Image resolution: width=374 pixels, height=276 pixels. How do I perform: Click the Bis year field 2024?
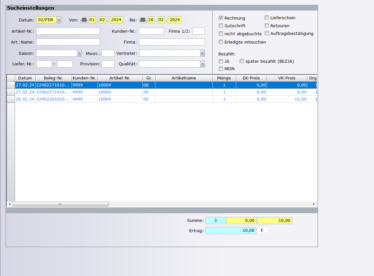point(175,20)
